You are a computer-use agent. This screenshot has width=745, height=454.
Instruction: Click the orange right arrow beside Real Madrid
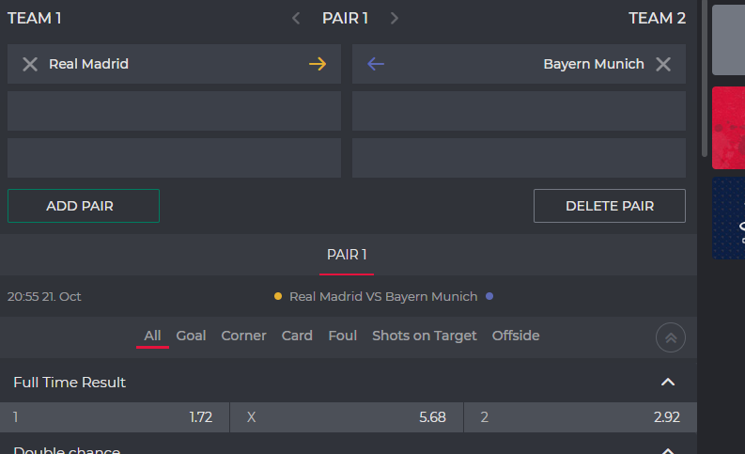[x=318, y=64]
